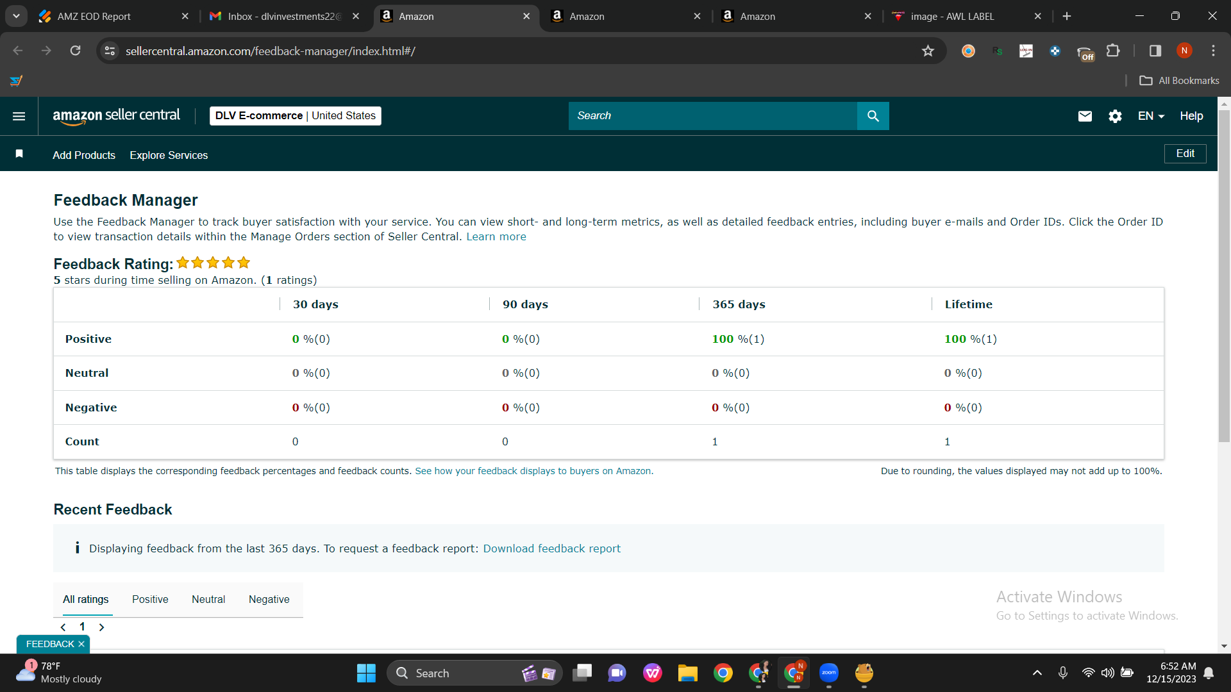Open how feedback displays to buyers link

(534, 471)
